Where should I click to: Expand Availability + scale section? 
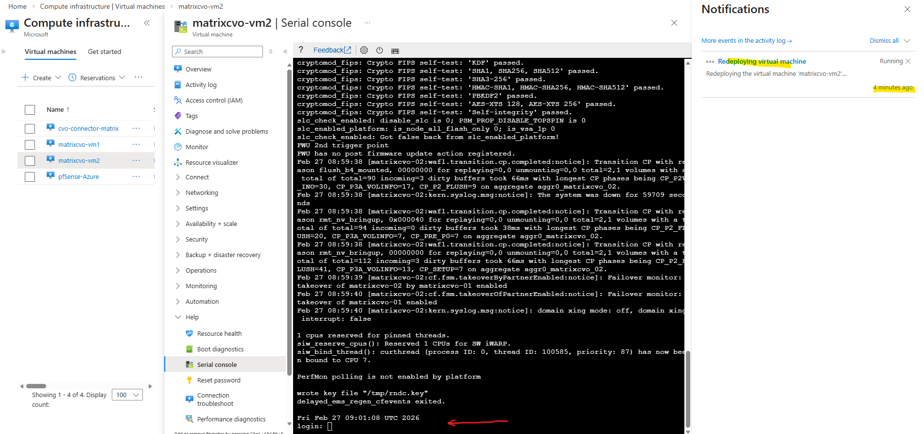pyautogui.click(x=178, y=224)
